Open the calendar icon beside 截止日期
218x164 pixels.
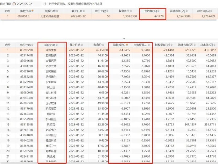(14, 4)
